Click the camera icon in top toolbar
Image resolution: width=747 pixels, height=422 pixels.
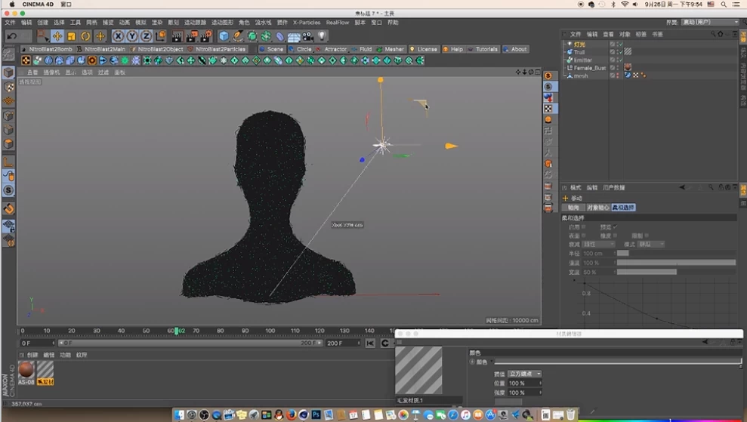[308, 36]
